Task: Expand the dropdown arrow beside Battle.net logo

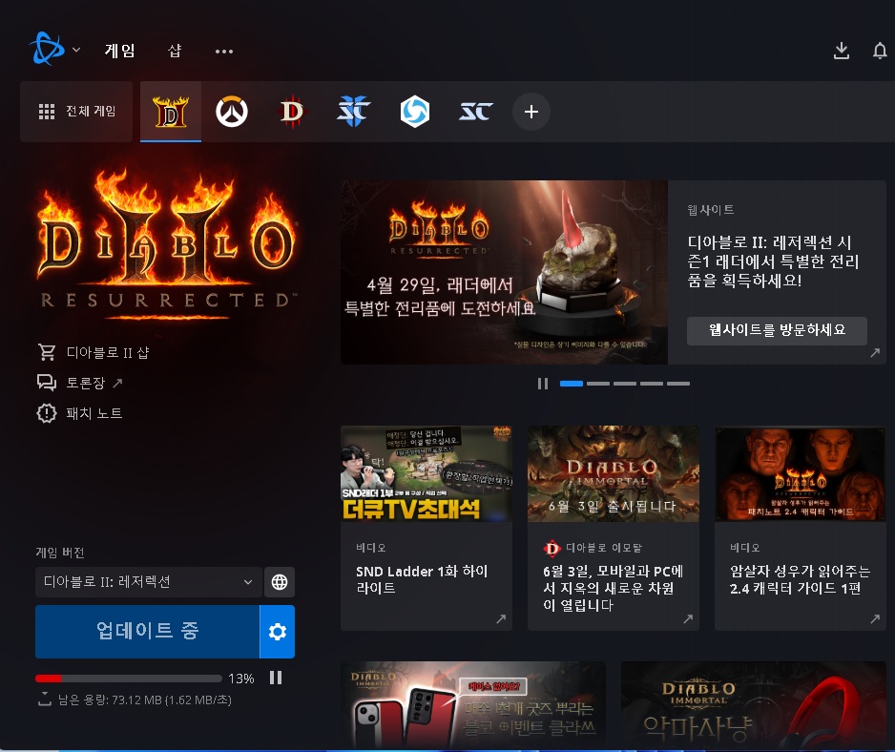Action: 76,50
